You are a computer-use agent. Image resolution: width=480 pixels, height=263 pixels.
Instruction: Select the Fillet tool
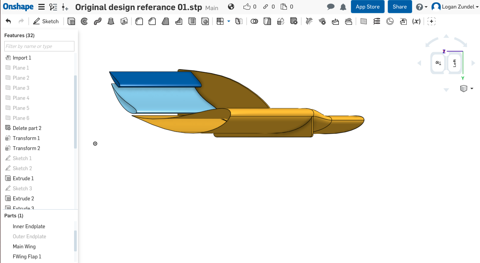pos(139,21)
